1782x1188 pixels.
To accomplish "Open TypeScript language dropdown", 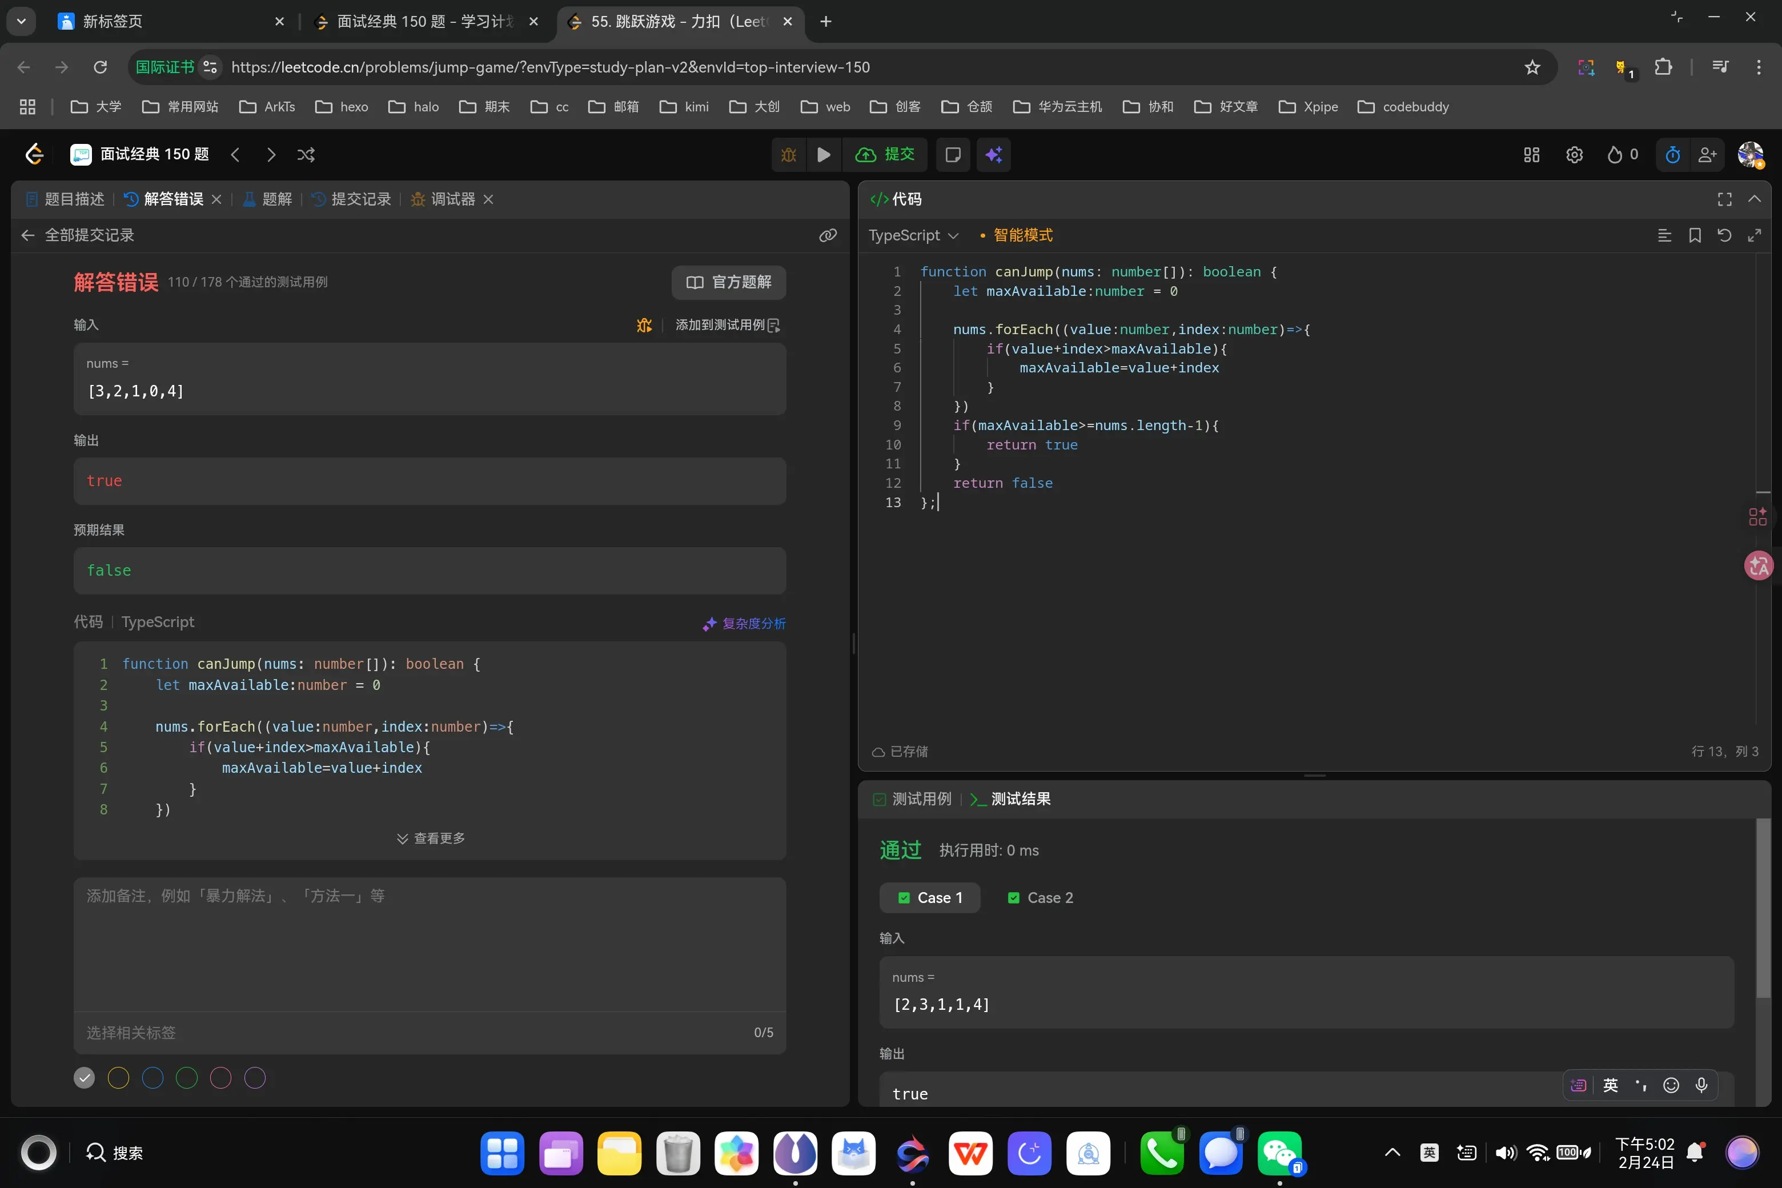I will pyautogui.click(x=913, y=236).
